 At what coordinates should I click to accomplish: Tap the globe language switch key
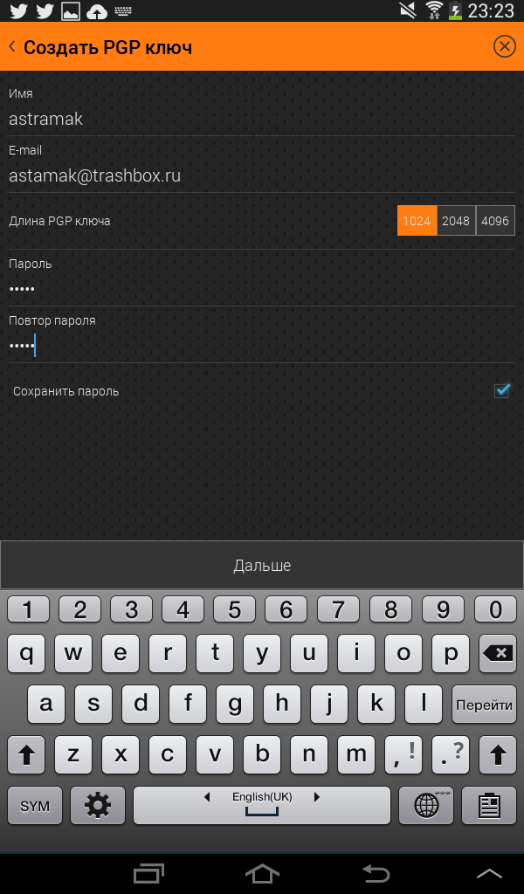pos(426,806)
